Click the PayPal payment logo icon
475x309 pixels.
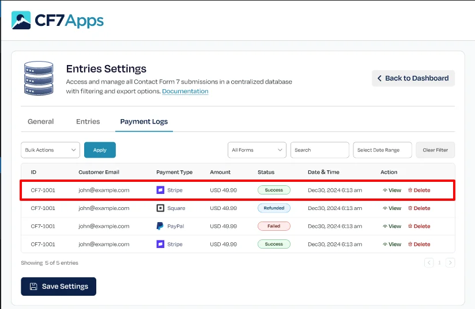(160, 226)
